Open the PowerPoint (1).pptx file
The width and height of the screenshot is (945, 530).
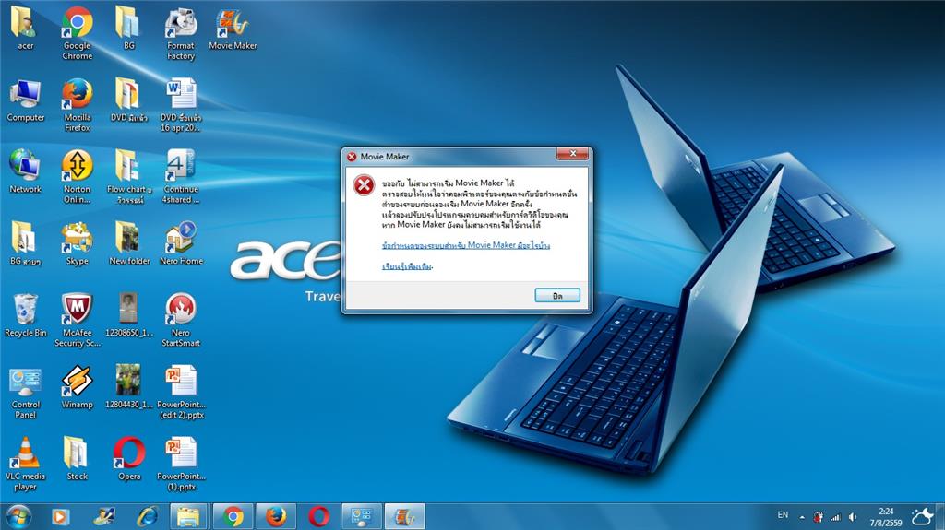click(x=181, y=463)
